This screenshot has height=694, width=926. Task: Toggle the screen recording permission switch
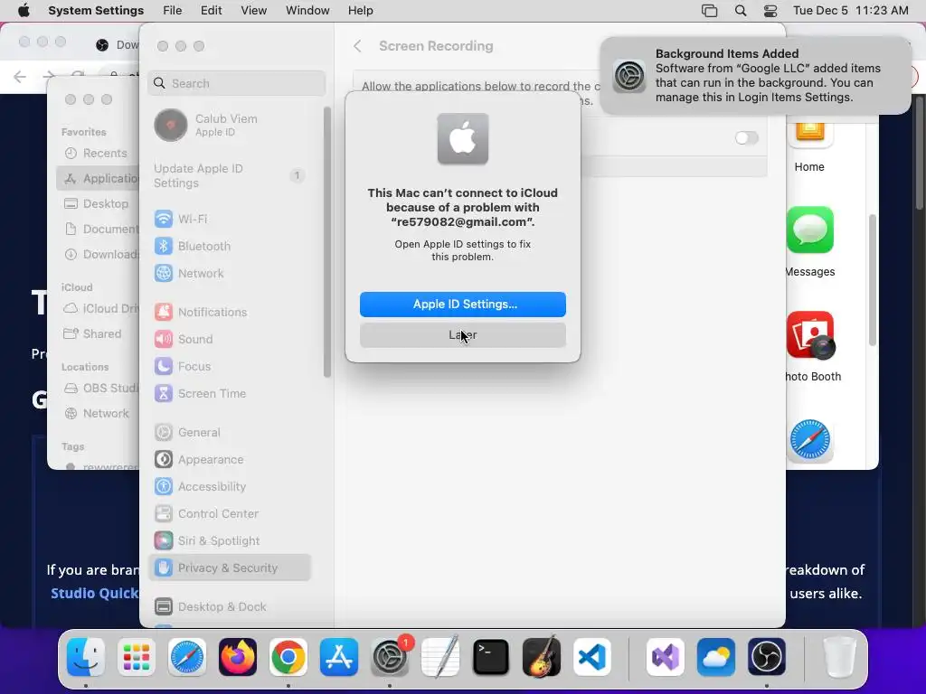746,138
